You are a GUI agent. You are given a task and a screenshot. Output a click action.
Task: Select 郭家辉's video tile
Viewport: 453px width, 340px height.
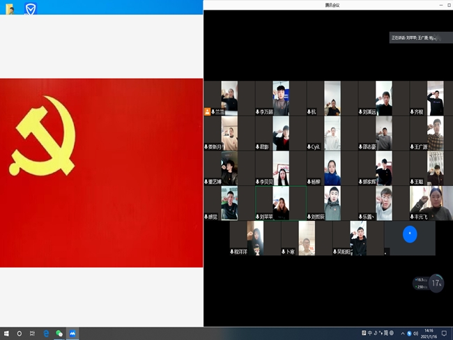tap(384, 168)
